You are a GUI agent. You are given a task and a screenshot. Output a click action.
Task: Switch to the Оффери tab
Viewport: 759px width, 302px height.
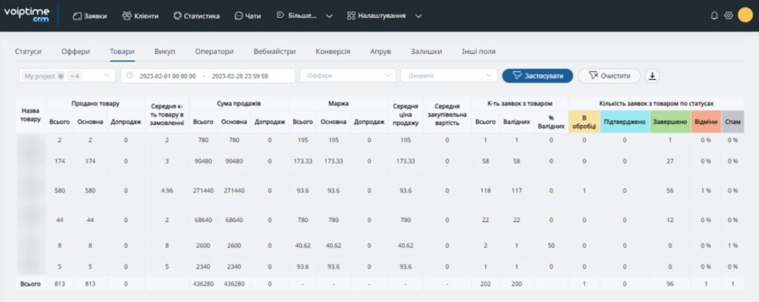[76, 52]
